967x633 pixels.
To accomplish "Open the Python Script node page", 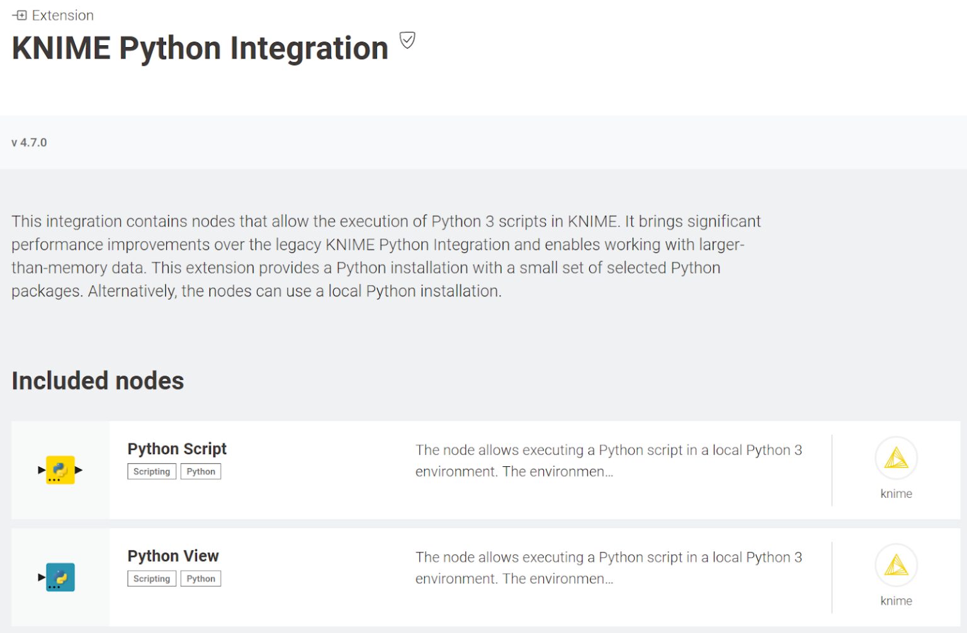I will pyautogui.click(x=176, y=449).
